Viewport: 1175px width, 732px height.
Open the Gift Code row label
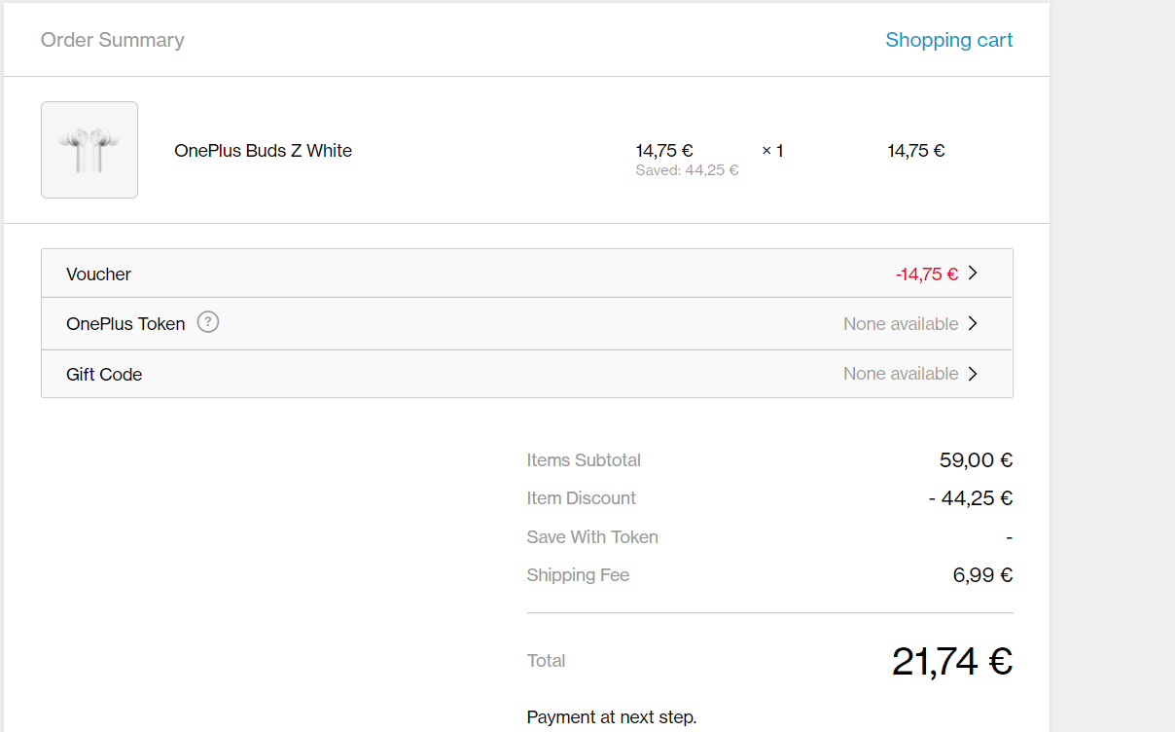point(104,375)
